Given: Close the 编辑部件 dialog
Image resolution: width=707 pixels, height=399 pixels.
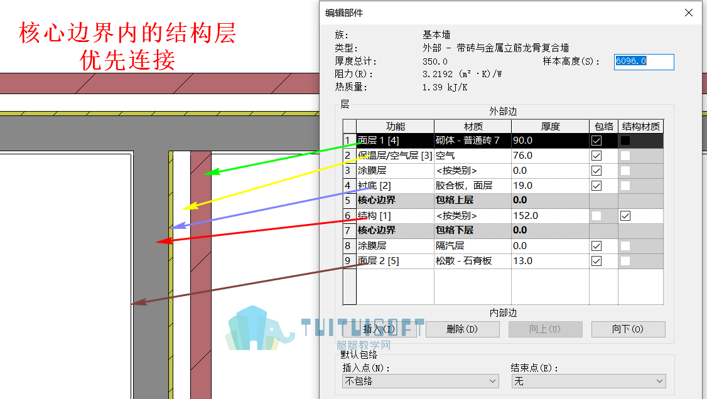Looking at the screenshot, I should click(x=689, y=13).
